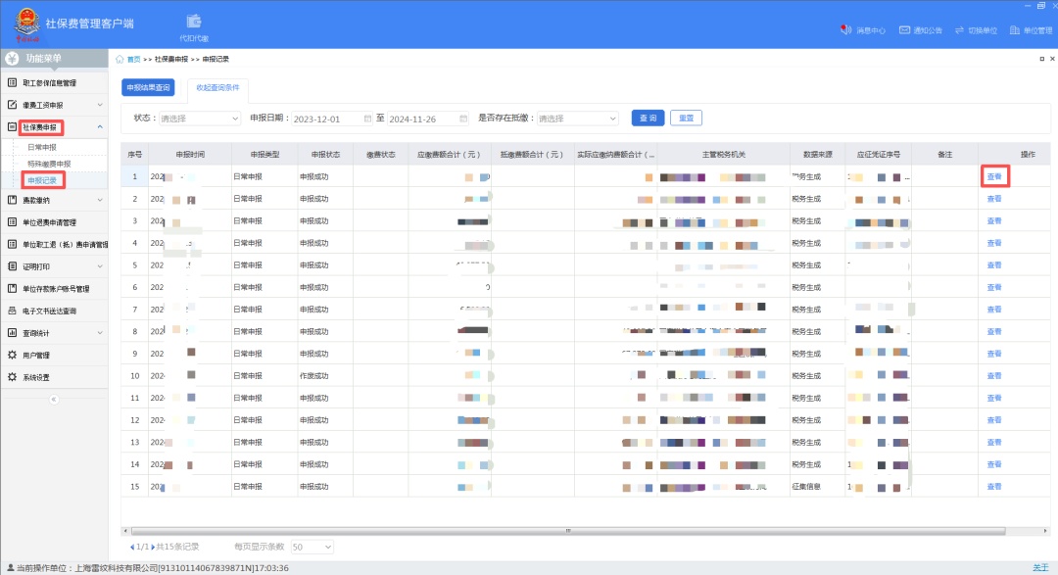Open calendar picker for start date 2023-12-01
This screenshot has width=1058, height=575.
pyautogui.click(x=366, y=119)
